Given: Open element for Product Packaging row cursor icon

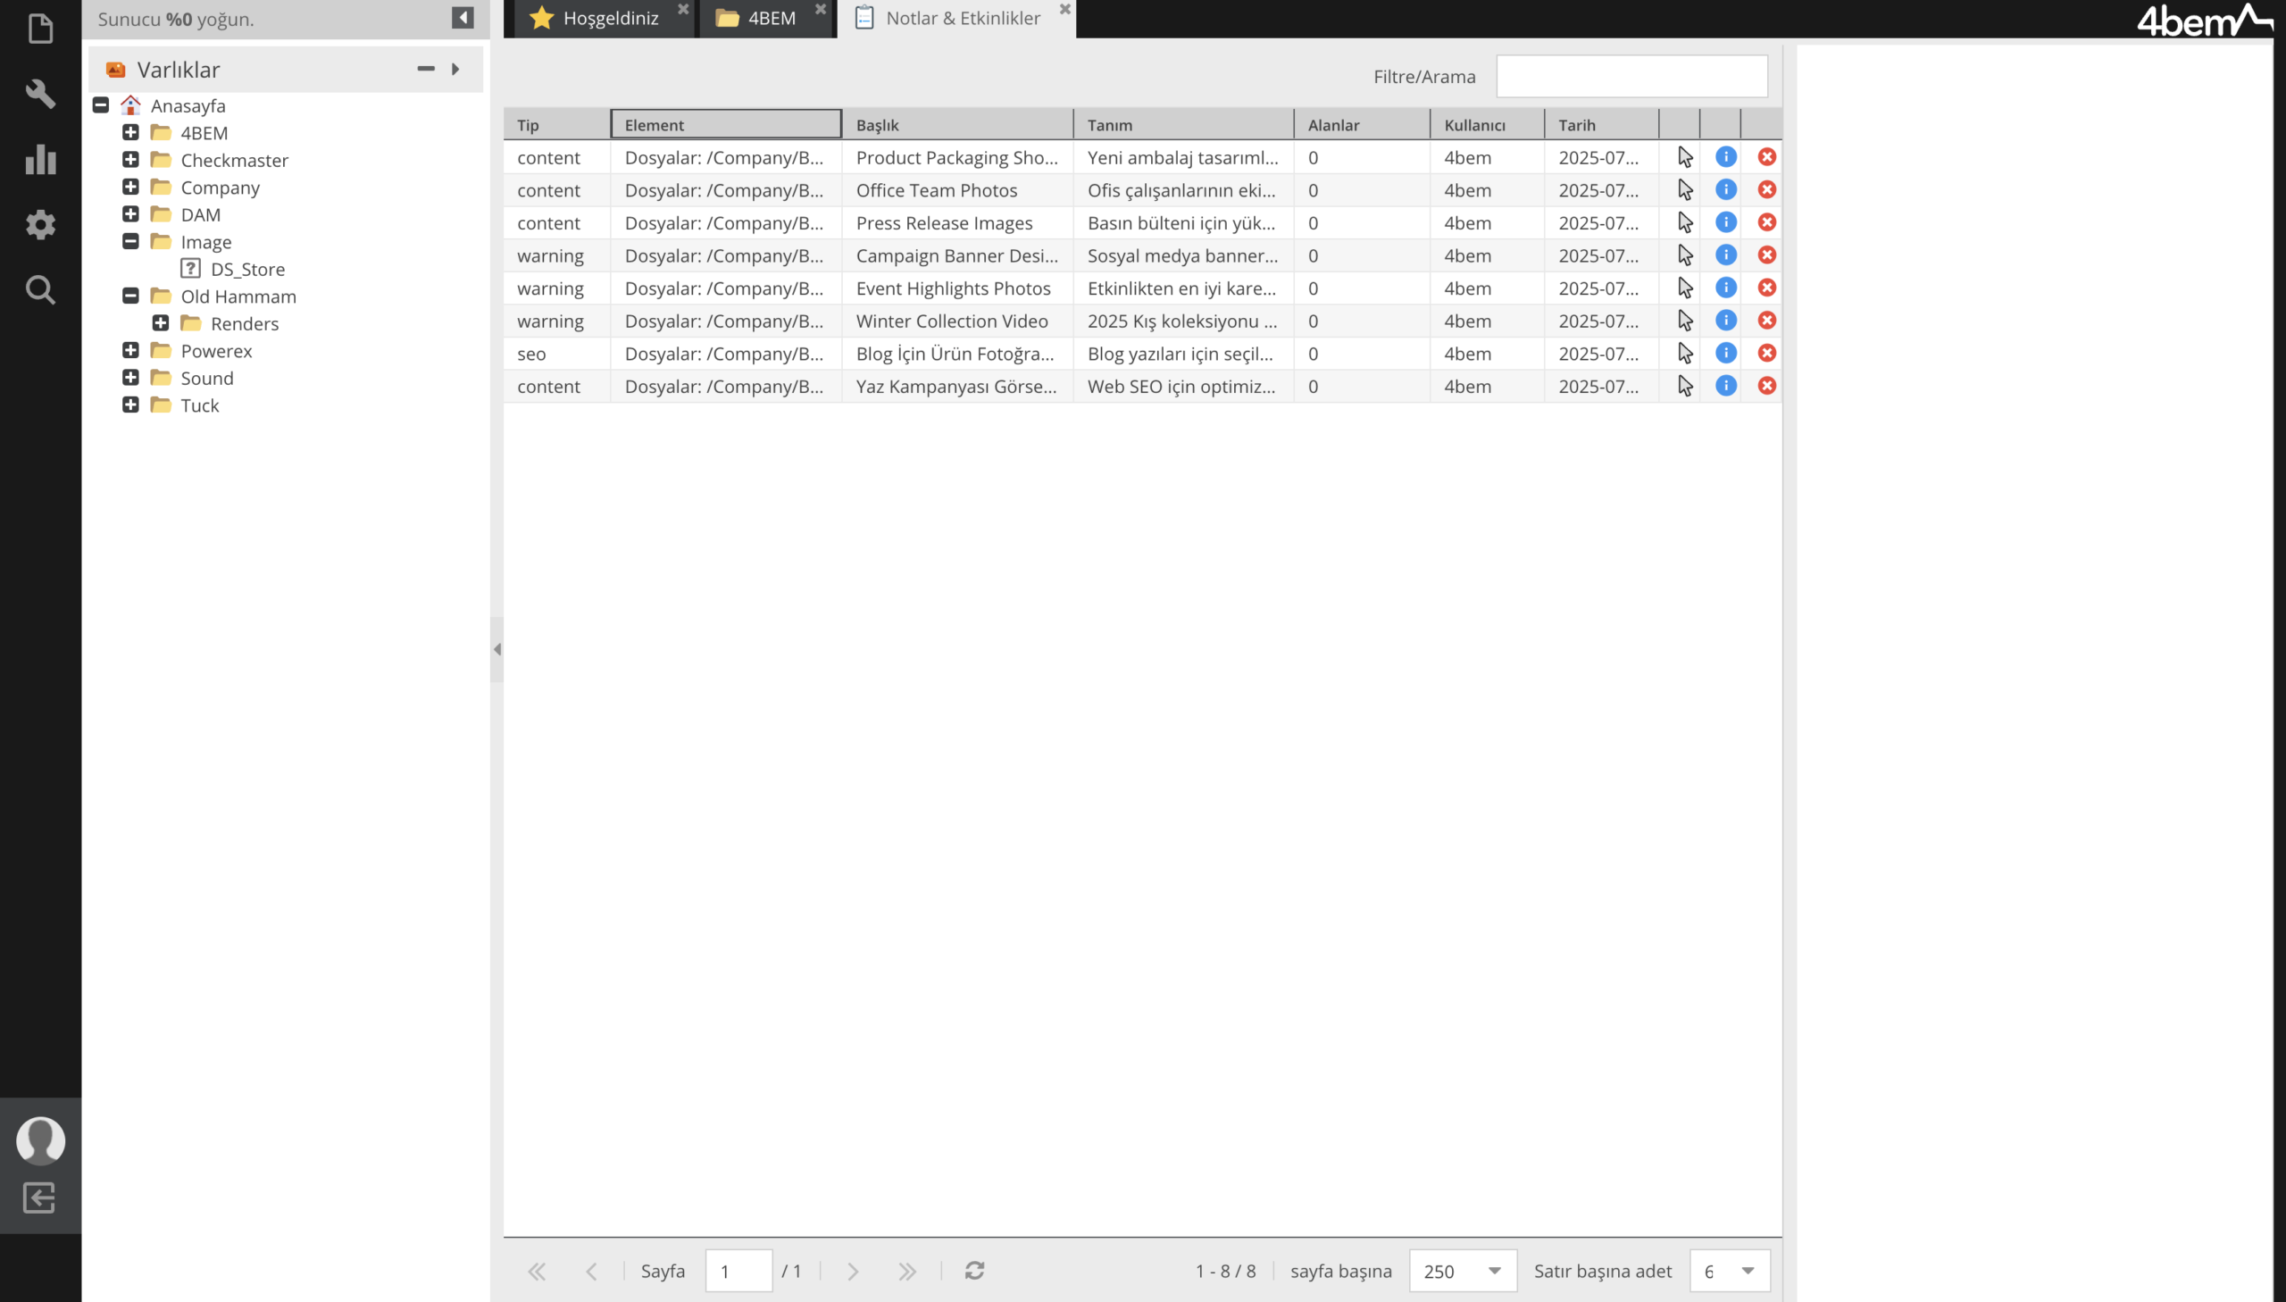Looking at the screenshot, I should (1684, 157).
